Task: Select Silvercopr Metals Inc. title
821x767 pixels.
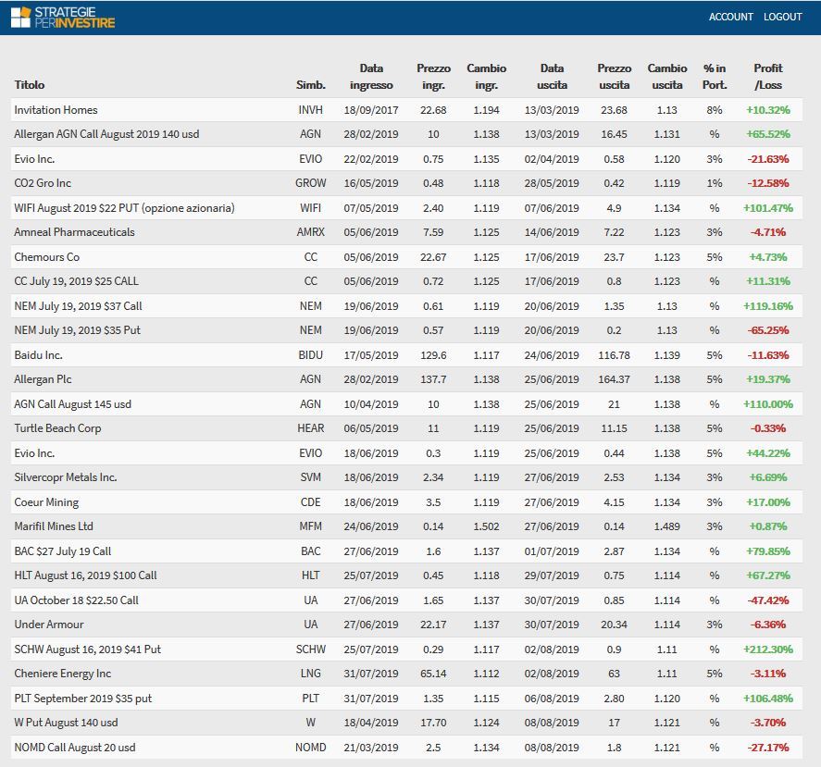Action: (x=66, y=477)
